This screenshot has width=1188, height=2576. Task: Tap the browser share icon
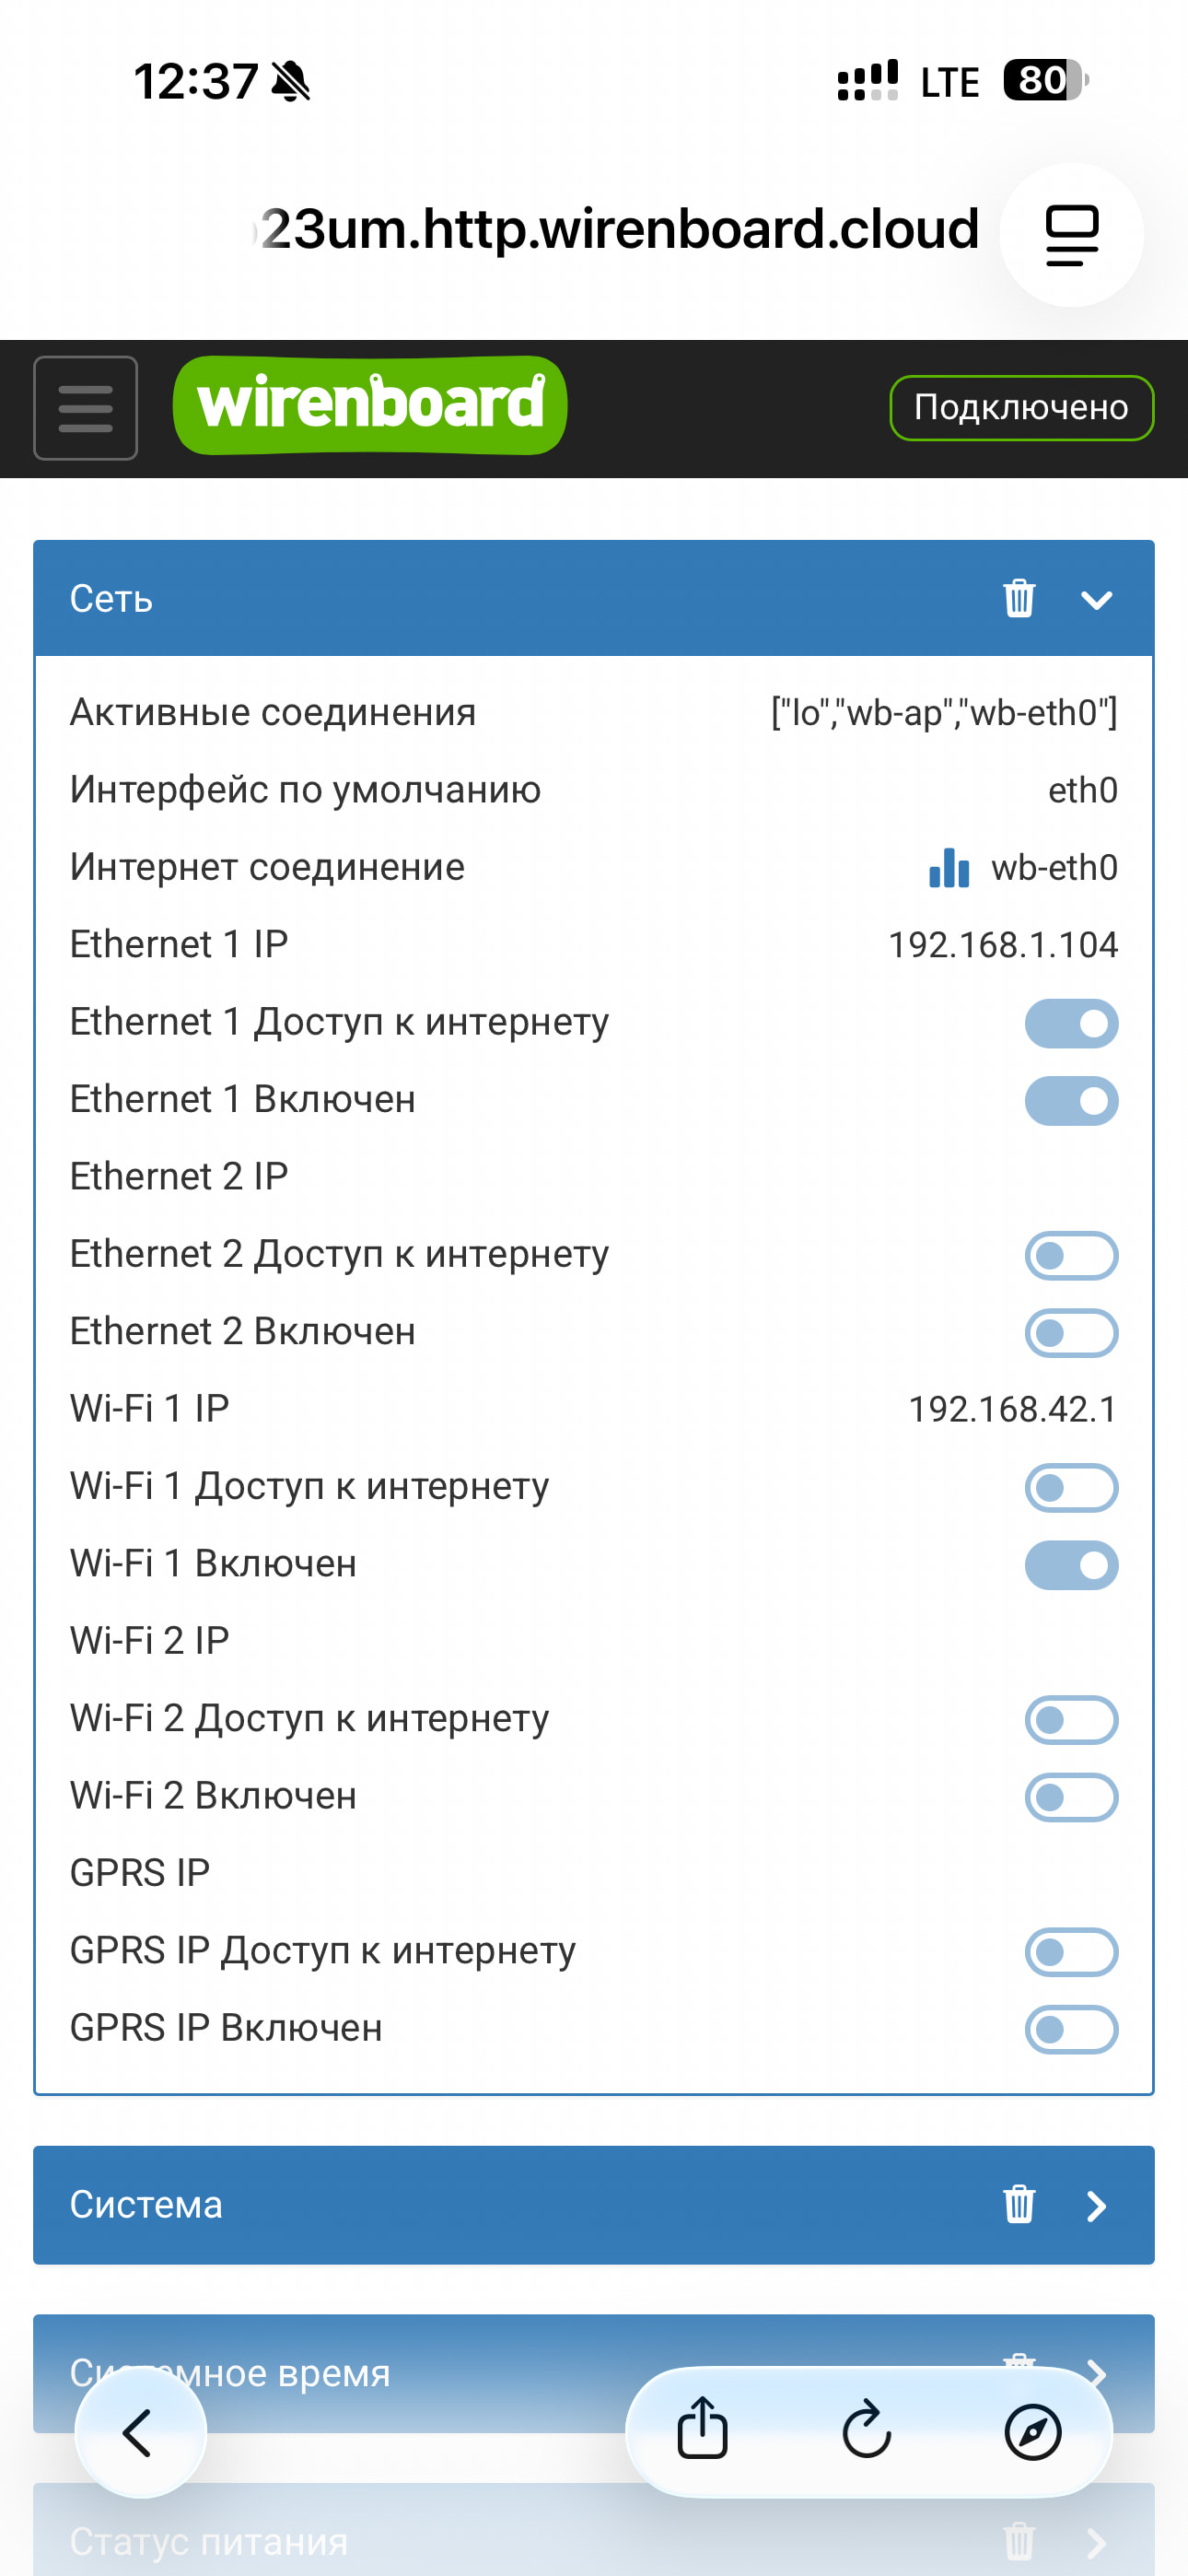(x=702, y=2430)
